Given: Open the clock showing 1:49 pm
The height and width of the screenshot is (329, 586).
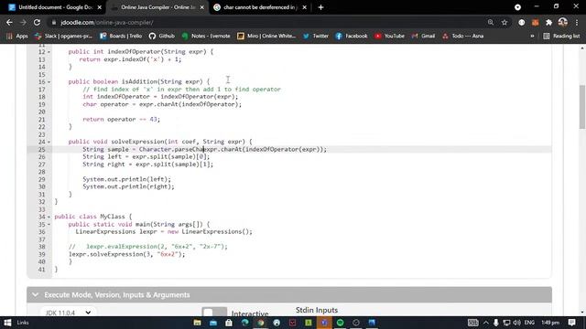Looking at the screenshot, I should 550,323.
